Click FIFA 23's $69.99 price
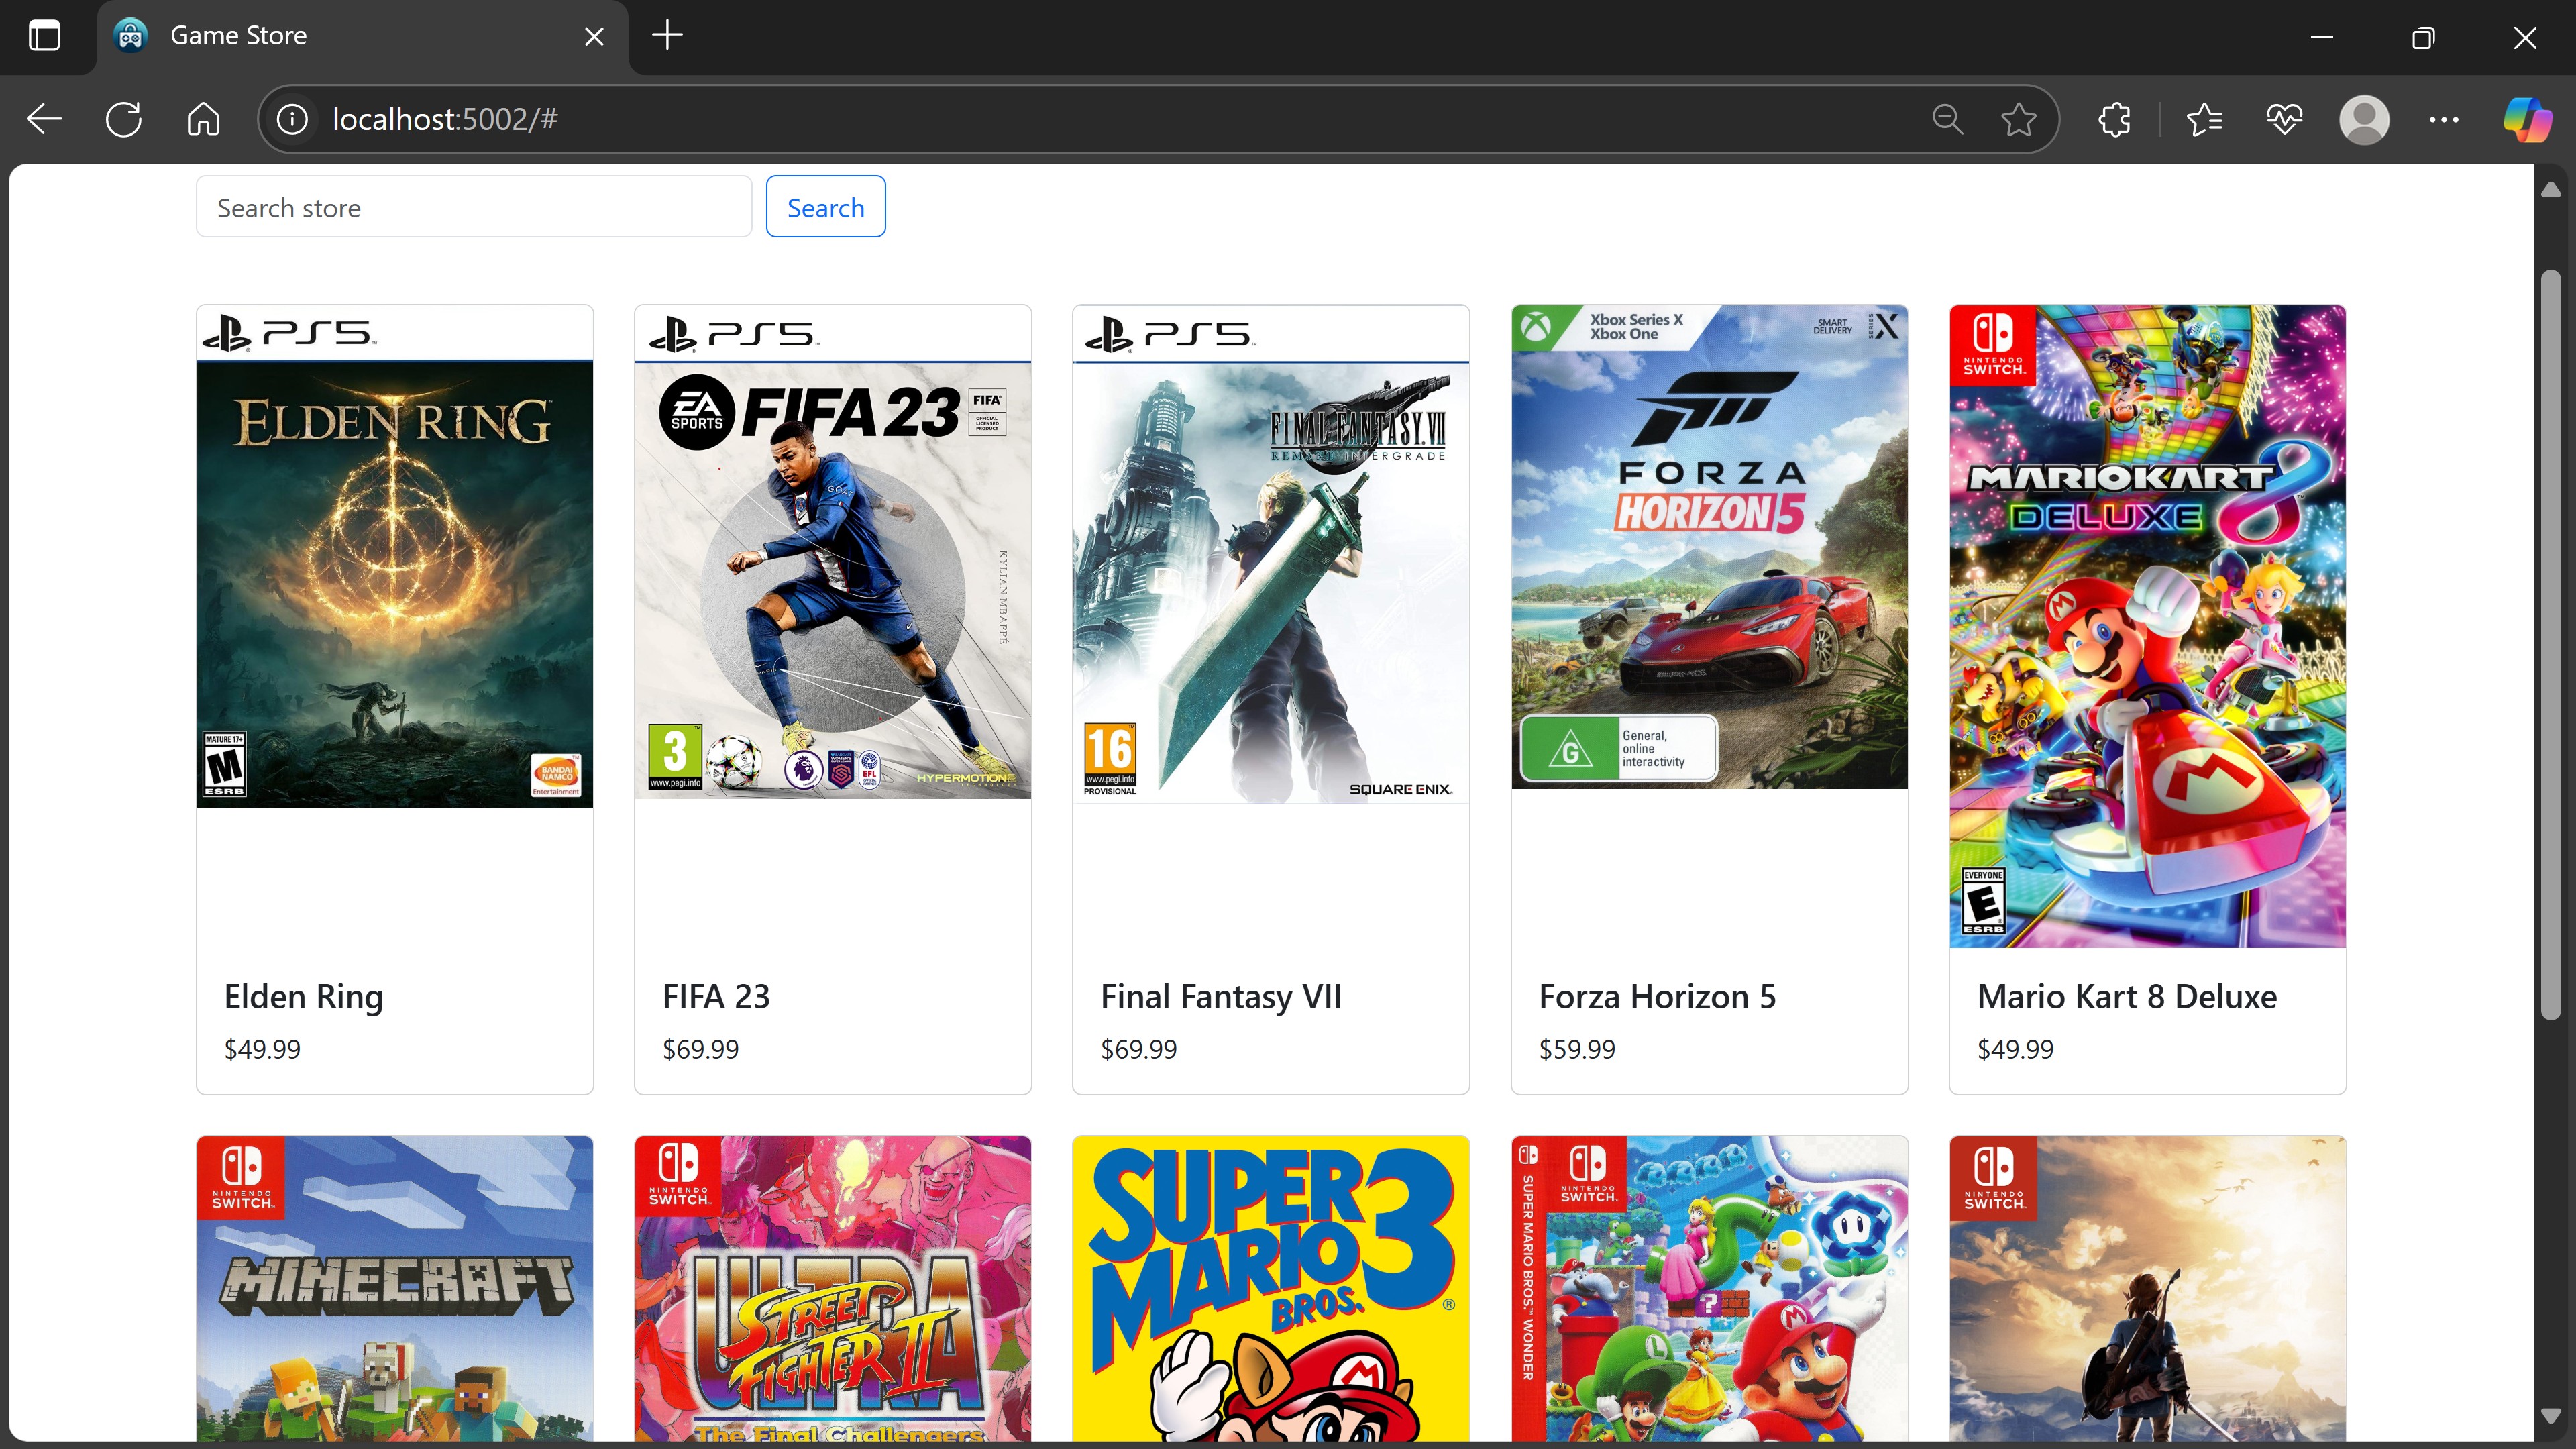The width and height of the screenshot is (2576, 1449). tap(700, 1049)
